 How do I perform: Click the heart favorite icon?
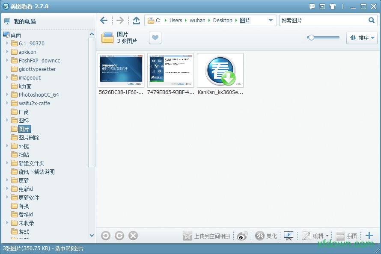point(155,38)
